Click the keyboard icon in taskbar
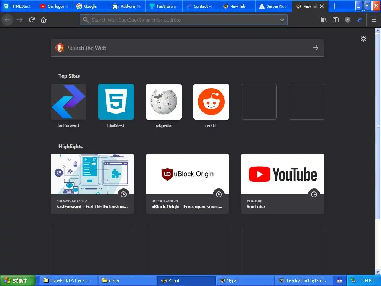381x286 pixels. click(x=339, y=281)
